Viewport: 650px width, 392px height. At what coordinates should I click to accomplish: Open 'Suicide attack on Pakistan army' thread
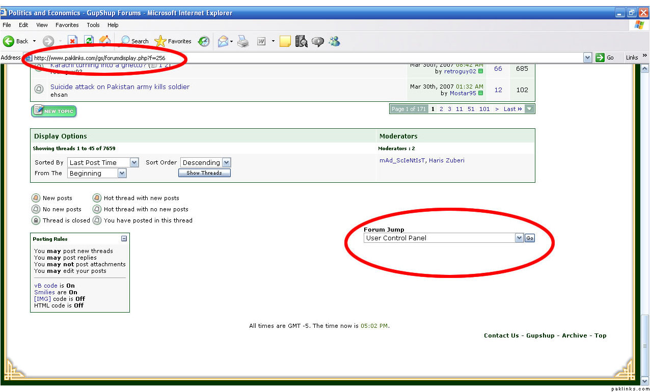click(120, 87)
